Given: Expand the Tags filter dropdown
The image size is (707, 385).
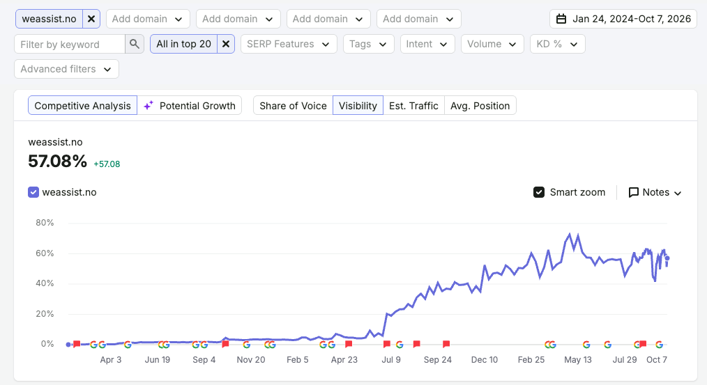Looking at the screenshot, I should click(368, 44).
